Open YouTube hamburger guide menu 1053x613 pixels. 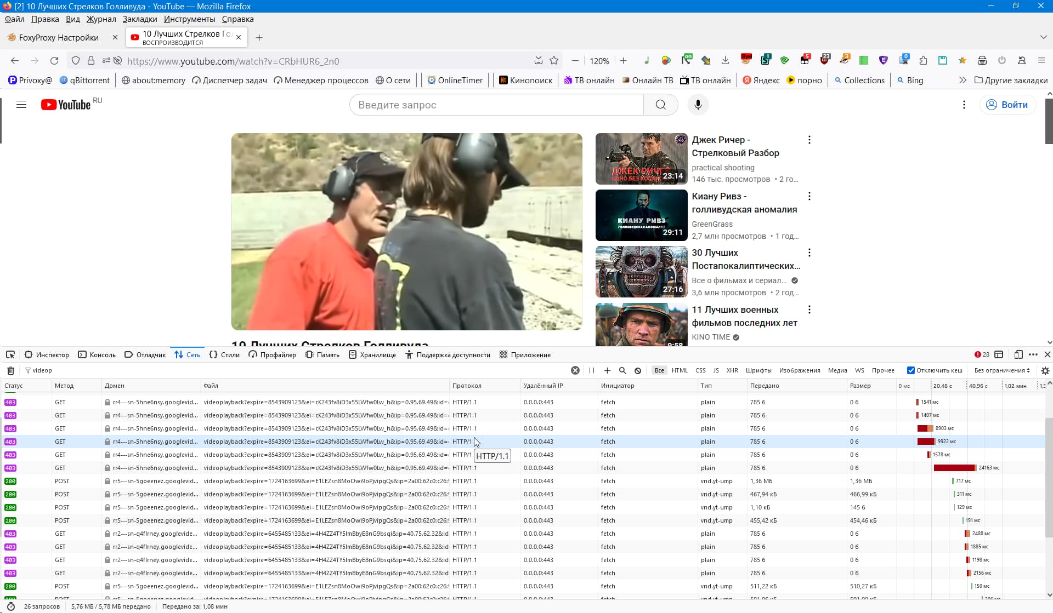21,105
